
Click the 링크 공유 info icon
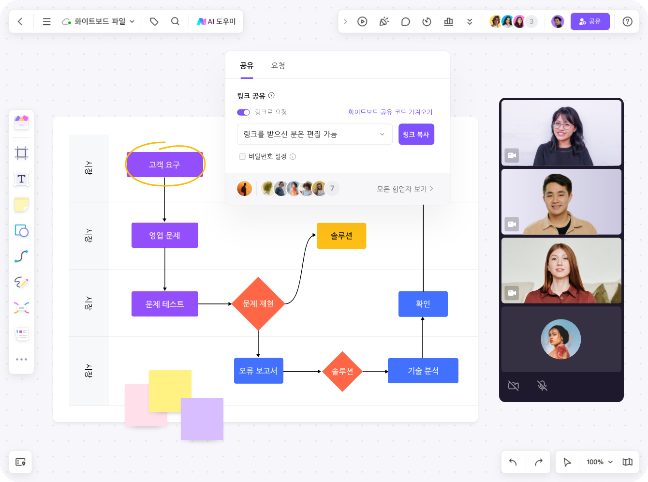(271, 95)
